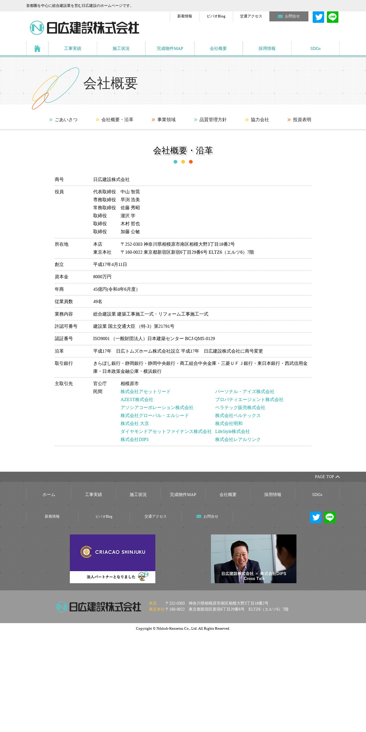Click the 日広建設株式会社 logo in the header
Viewport: 366px width, 732px height.
84,28
